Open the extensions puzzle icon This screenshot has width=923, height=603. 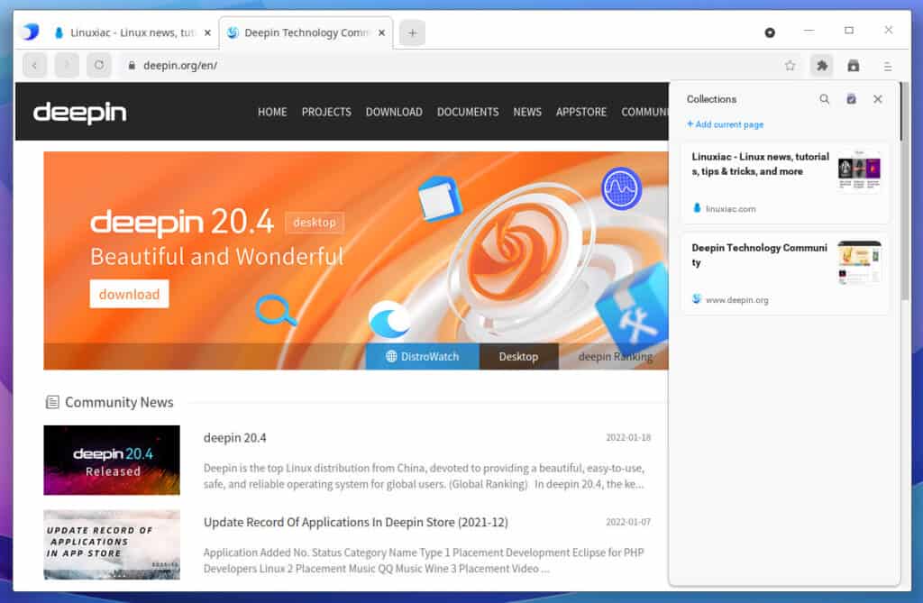(x=822, y=66)
